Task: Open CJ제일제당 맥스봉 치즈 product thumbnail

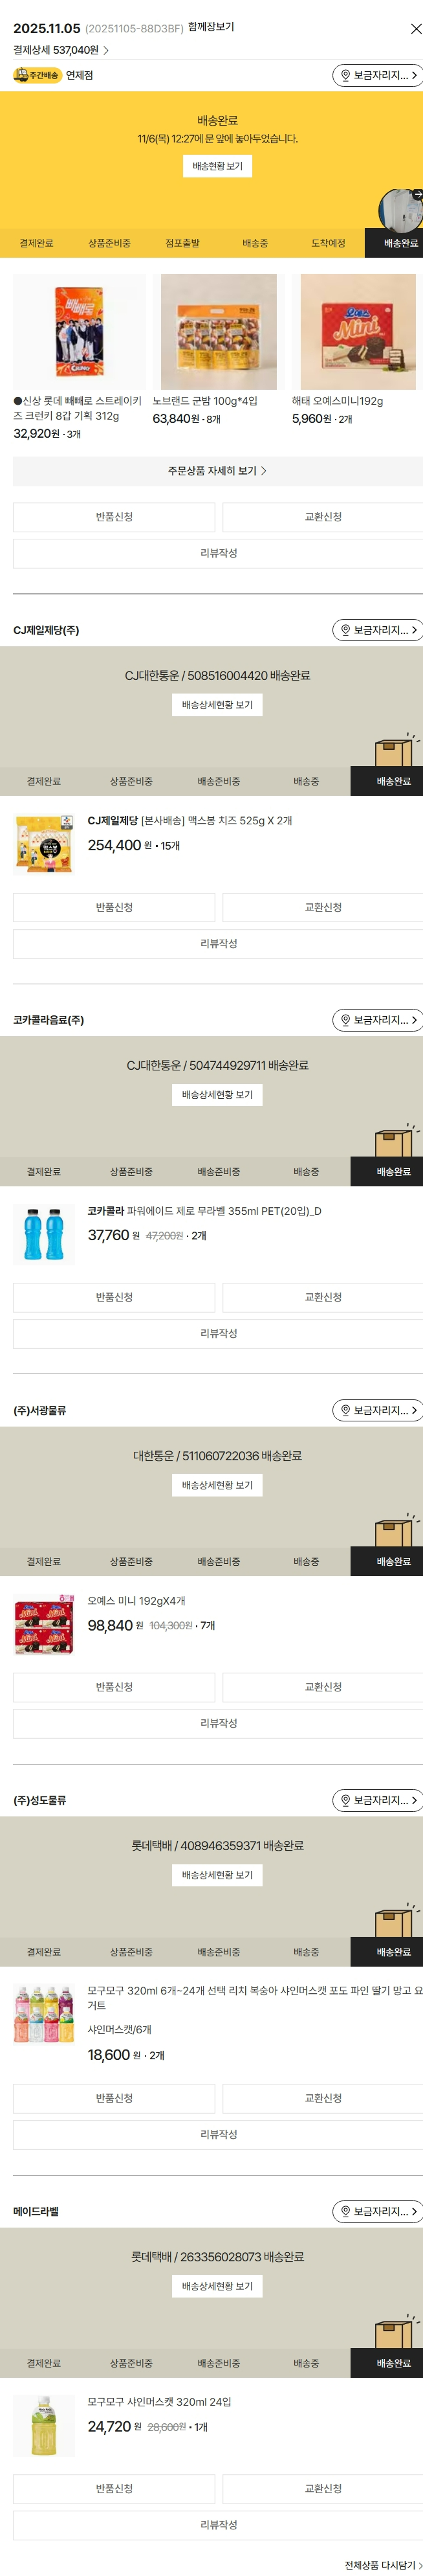Action: click(x=44, y=844)
